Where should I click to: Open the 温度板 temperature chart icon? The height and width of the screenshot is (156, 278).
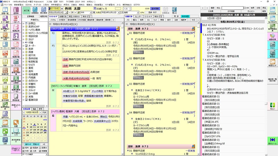pos(16,10)
